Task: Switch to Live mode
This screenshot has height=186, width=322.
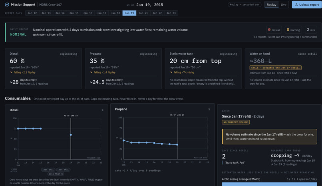Action: tap(283, 4)
